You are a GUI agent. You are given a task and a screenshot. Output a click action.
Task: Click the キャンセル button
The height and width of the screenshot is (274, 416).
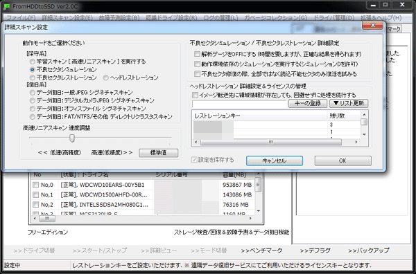pyautogui.click(x=275, y=161)
